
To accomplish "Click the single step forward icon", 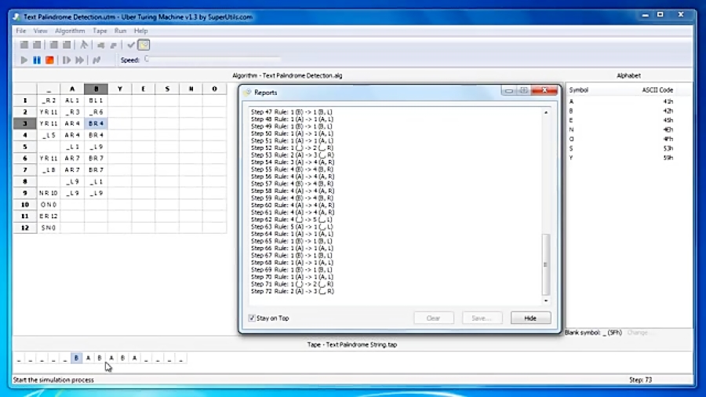I will (x=67, y=60).
